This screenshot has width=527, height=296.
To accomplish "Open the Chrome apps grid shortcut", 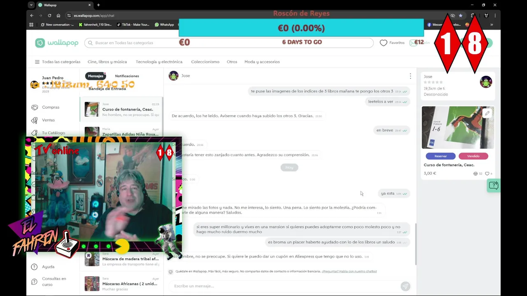I will 31,25.
